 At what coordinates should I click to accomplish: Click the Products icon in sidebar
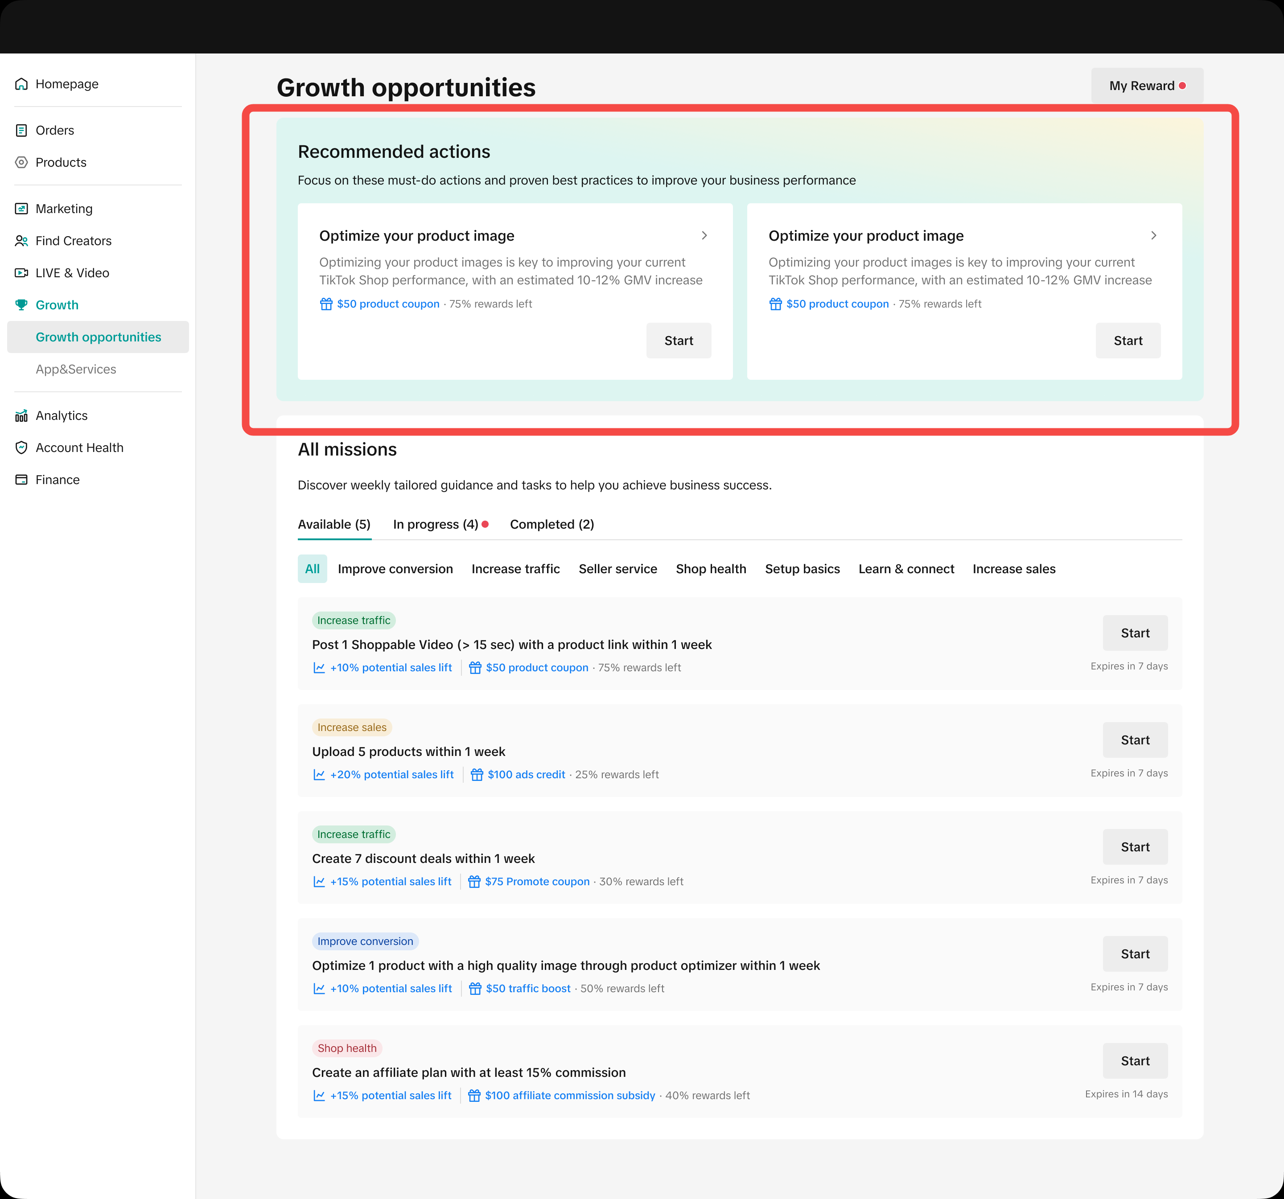coord(21,163)
